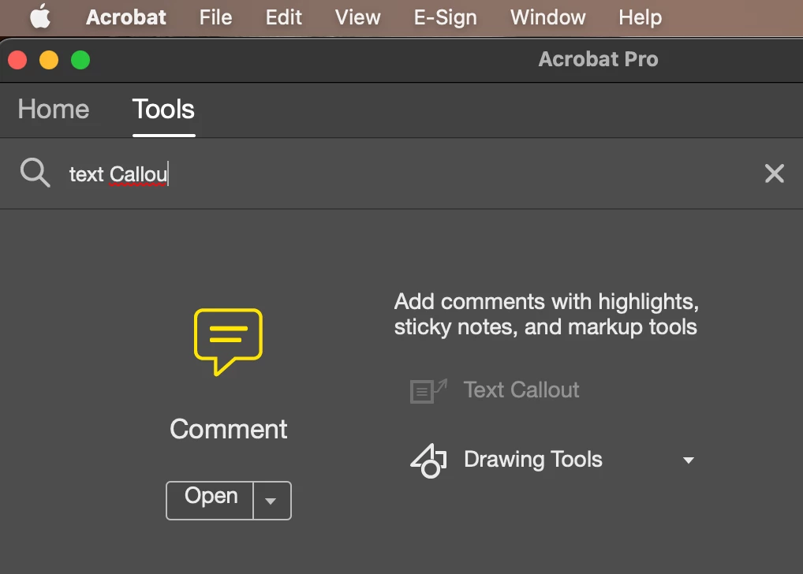
Task: Clear the search with the X icon
Action: point(775,173)
